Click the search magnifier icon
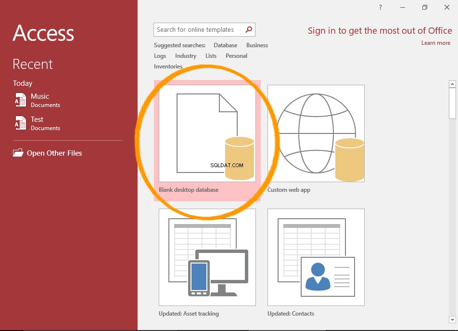The width and height of the screenshot is (458, 331). 249,29
